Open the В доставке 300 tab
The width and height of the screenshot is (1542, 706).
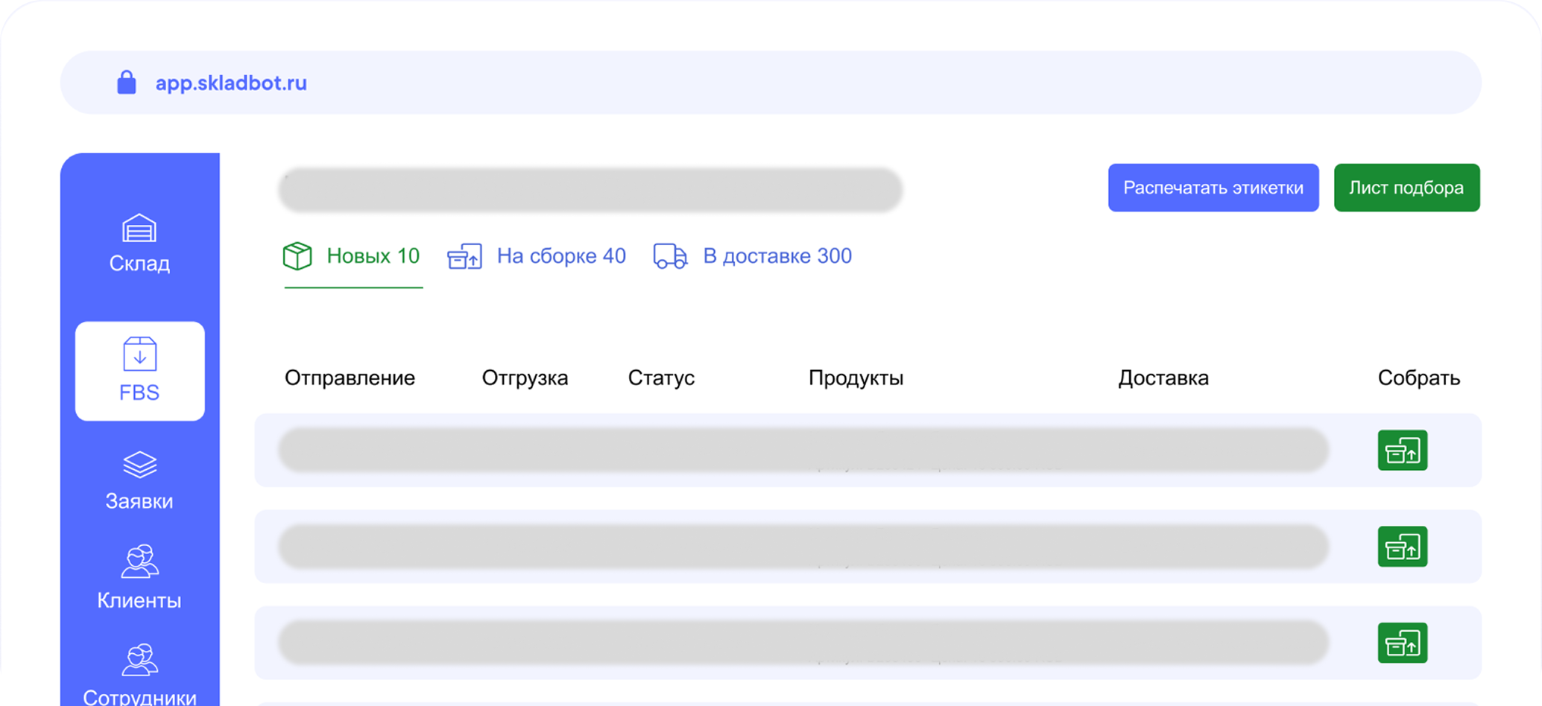click(753, 256)
